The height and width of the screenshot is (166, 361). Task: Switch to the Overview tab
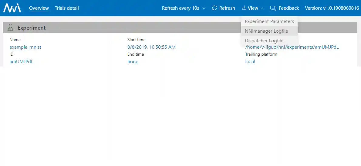[39, 8]
